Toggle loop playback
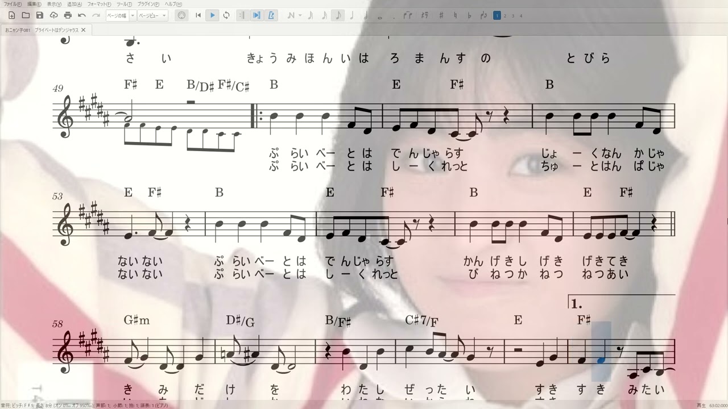 [x=226, y=15]
